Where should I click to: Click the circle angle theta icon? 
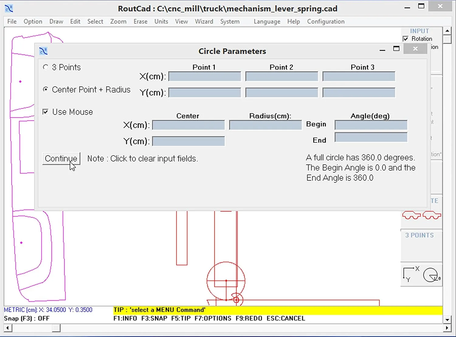point(430,275)
